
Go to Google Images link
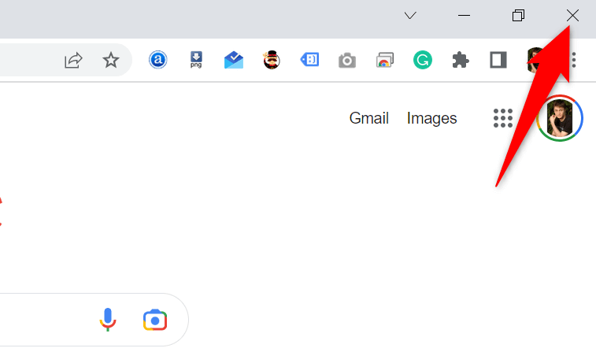point(431,119)
